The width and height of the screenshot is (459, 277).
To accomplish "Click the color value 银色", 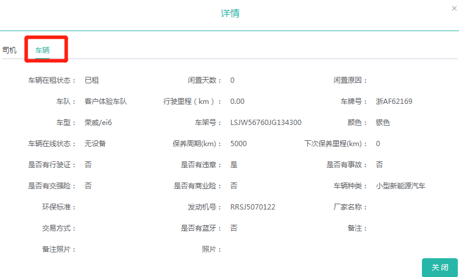I will click(383, 123).
